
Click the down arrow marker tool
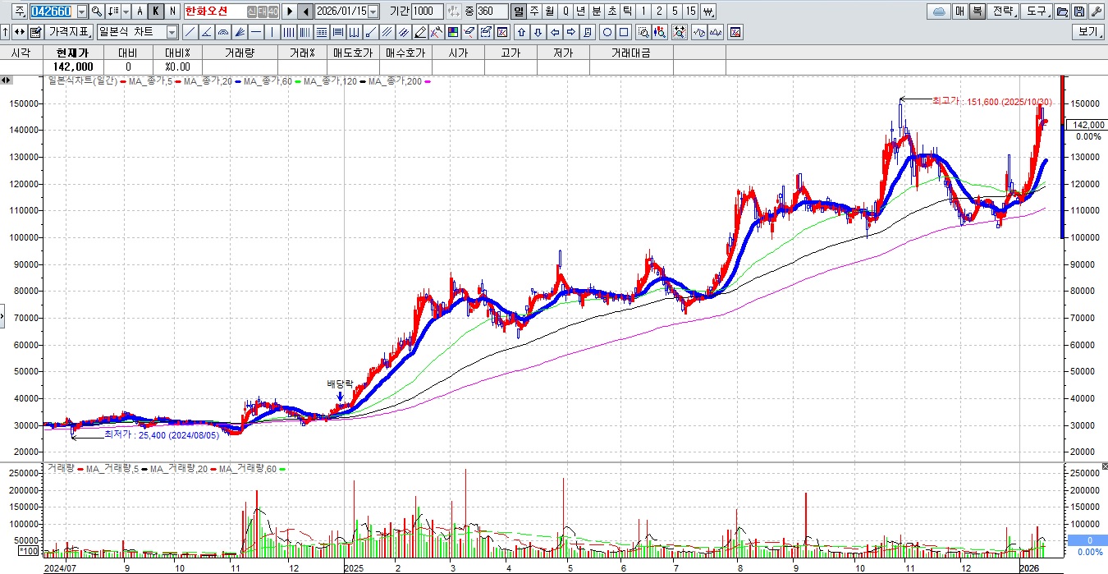tap(538, 32)
